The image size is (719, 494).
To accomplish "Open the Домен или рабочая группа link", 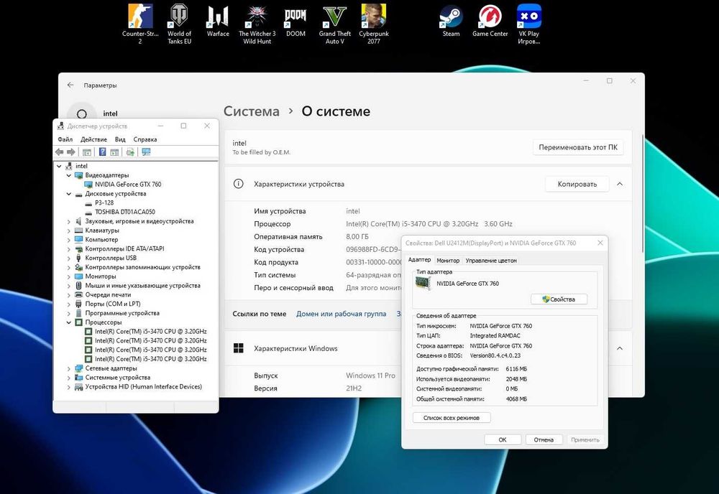I will 341,314.
